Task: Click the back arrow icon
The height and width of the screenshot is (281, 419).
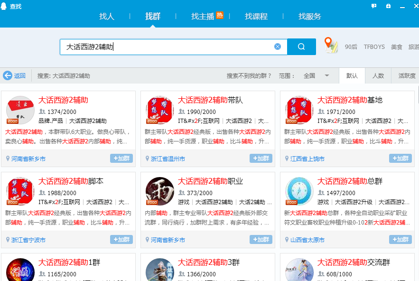Action: (8, 75)
